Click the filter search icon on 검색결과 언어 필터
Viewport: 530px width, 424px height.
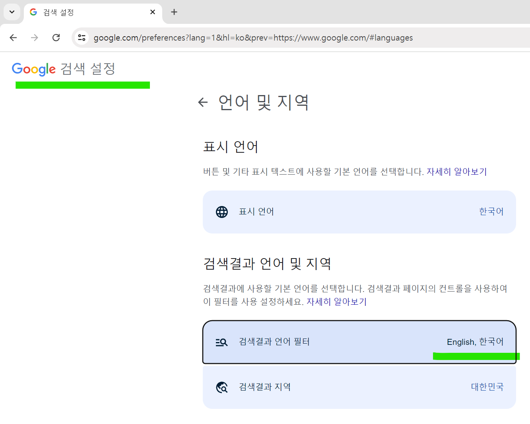click(221, 342)
